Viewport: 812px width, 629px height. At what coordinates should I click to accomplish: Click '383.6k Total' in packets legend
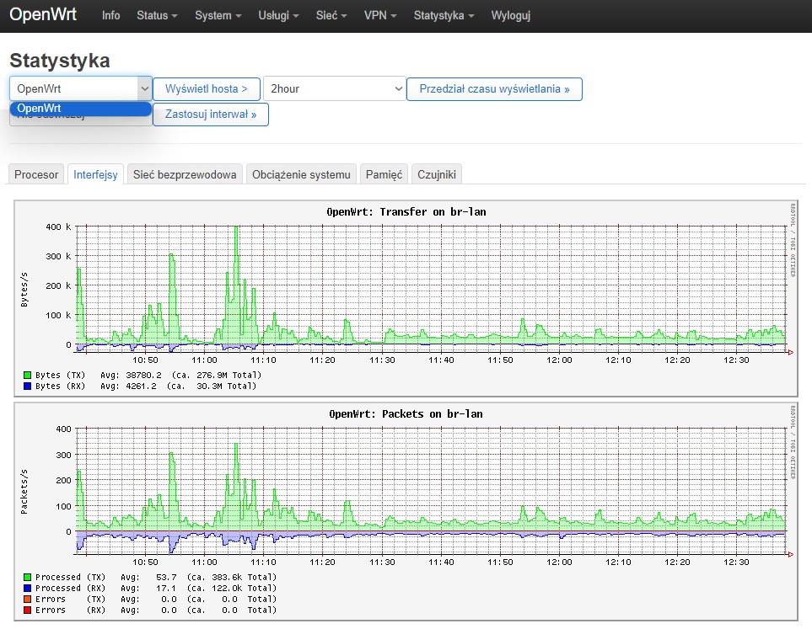click(242, 577)
